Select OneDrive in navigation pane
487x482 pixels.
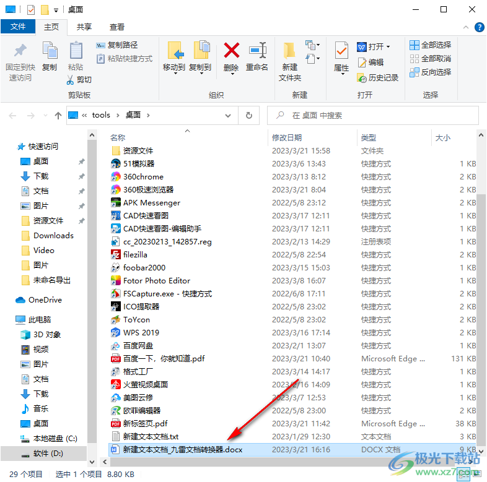click(x=45, y=300)
